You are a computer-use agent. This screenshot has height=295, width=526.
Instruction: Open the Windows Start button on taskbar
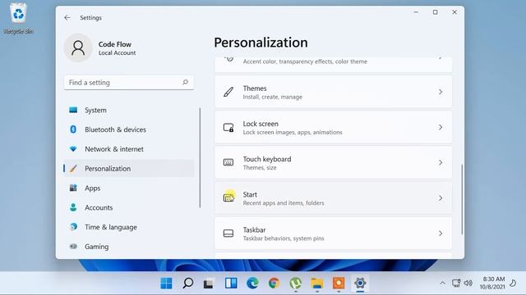[x=166, y=284]
